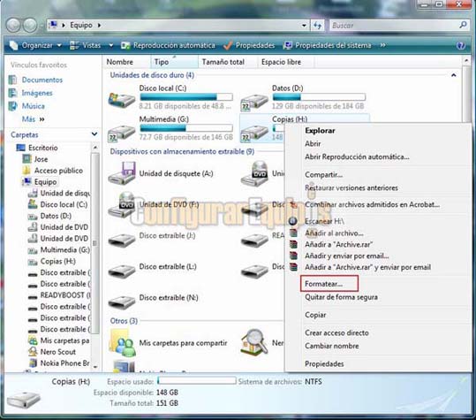Open the Organizar dropdown menu

click(x=35, y=46)
